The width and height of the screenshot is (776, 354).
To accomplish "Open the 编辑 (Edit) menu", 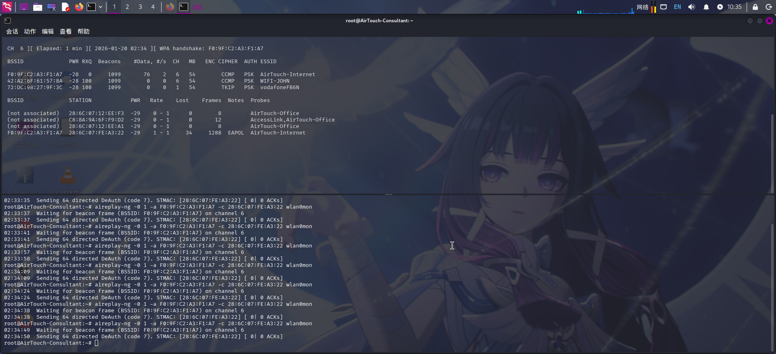I will [x=48, y=31].
